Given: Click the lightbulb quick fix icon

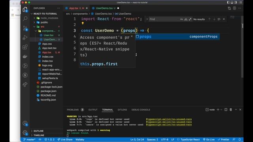Looking at the screenshot, I should [83, 23].
